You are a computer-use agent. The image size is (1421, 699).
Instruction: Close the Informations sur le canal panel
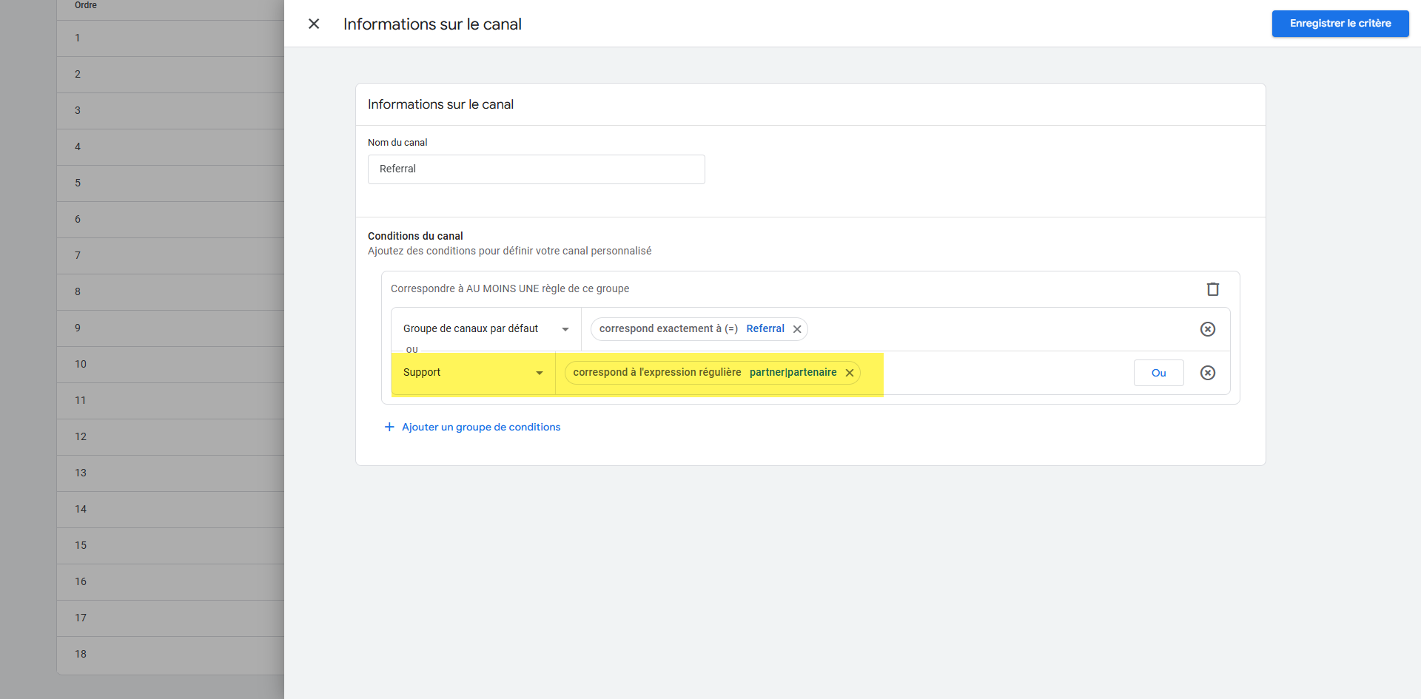pyautogui.click(x=314, y=24)
